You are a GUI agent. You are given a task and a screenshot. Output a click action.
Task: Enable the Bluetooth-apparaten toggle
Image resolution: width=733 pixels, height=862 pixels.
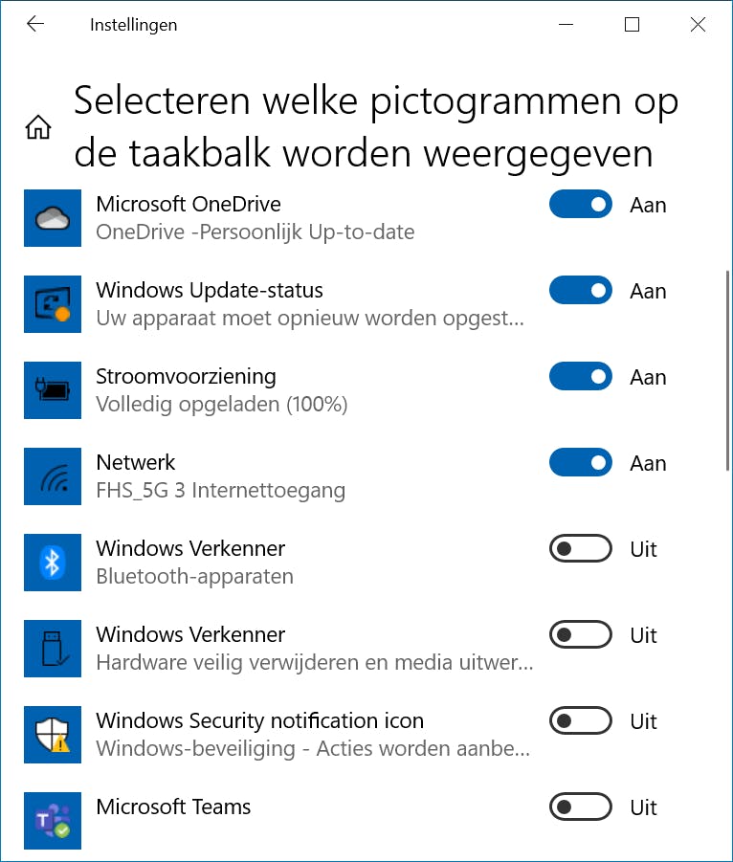click(580, 549)
